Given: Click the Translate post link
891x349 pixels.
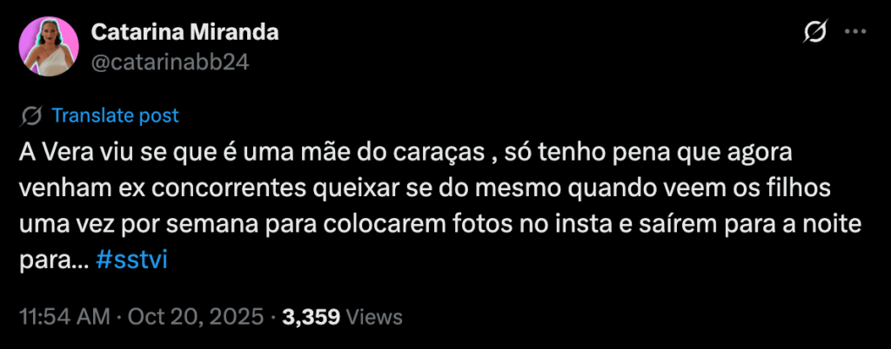Looking at the screenshot, I should click(x=116, y=115).
